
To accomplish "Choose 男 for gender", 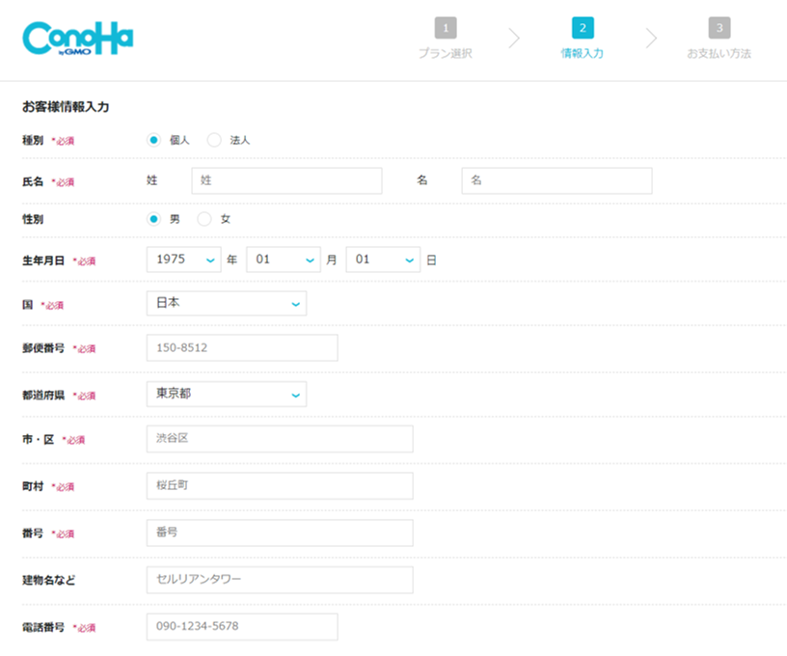I will click(154, 219).
